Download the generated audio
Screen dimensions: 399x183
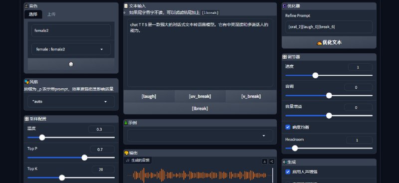[x=265, y=162]
